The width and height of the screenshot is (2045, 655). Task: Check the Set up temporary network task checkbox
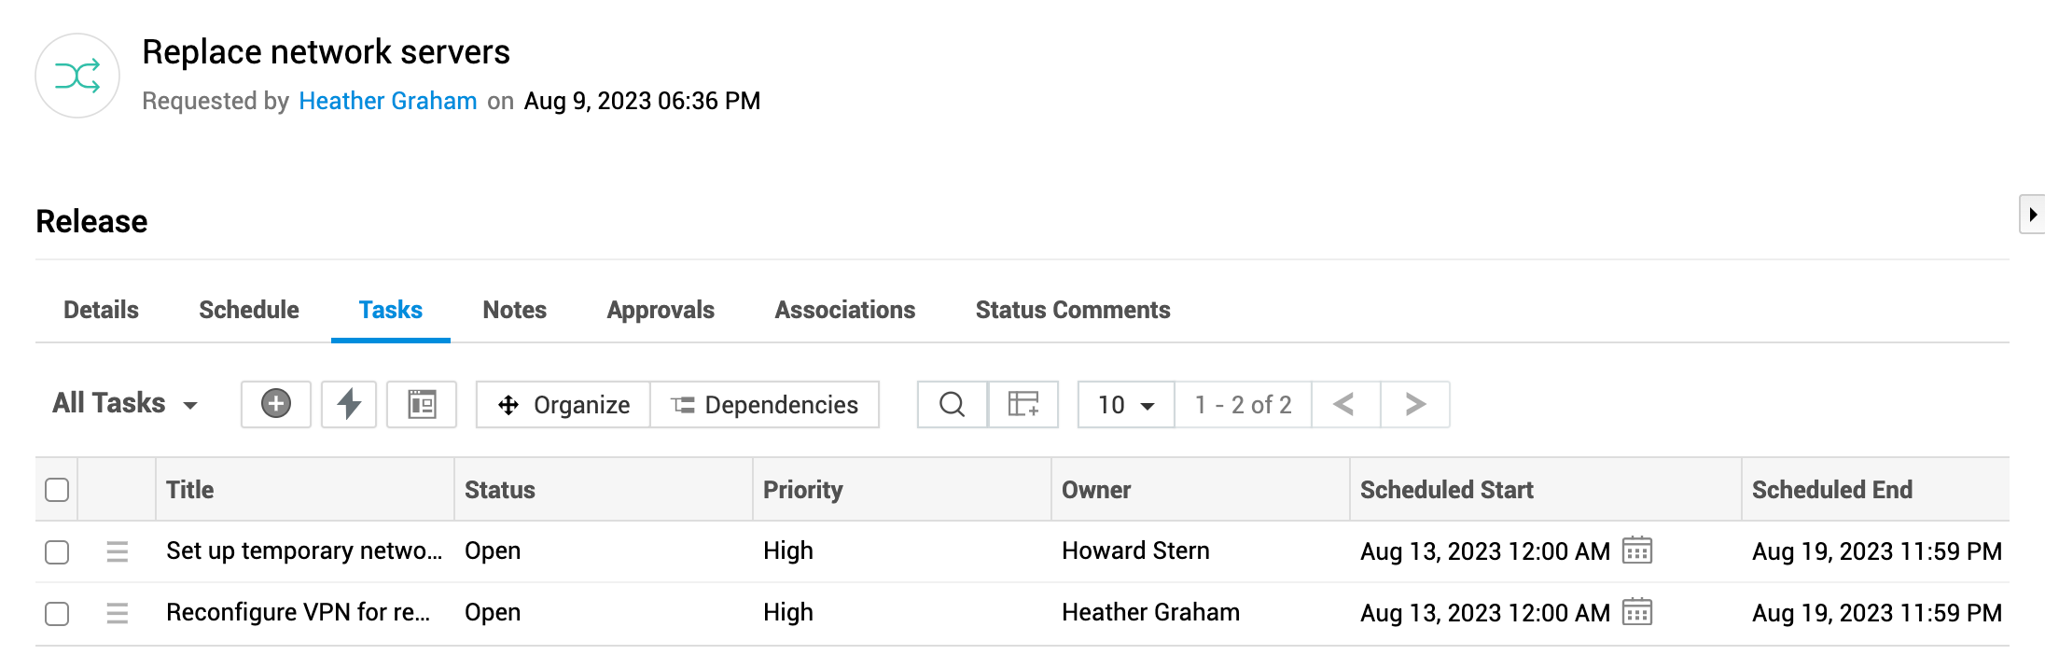(x=57, y=551)
